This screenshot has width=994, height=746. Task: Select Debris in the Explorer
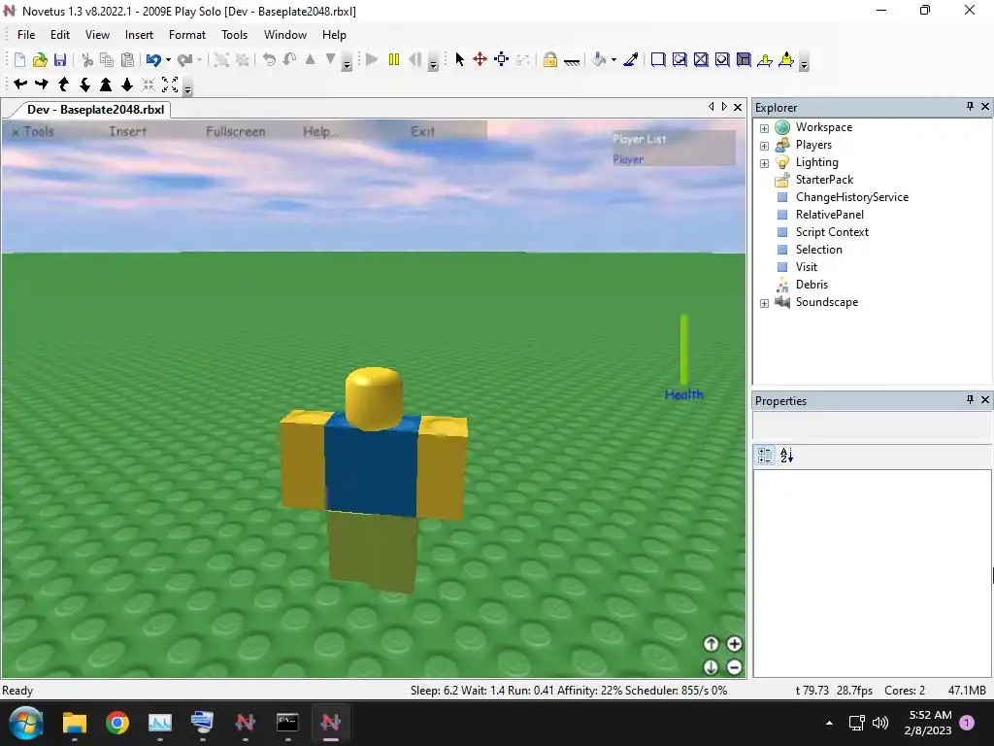pos(812,285)
